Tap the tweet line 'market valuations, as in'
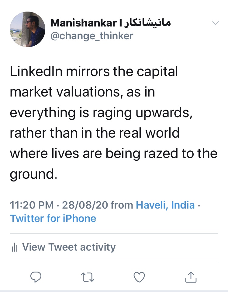This screenshot has height=292, width=228. coord(82,92)
